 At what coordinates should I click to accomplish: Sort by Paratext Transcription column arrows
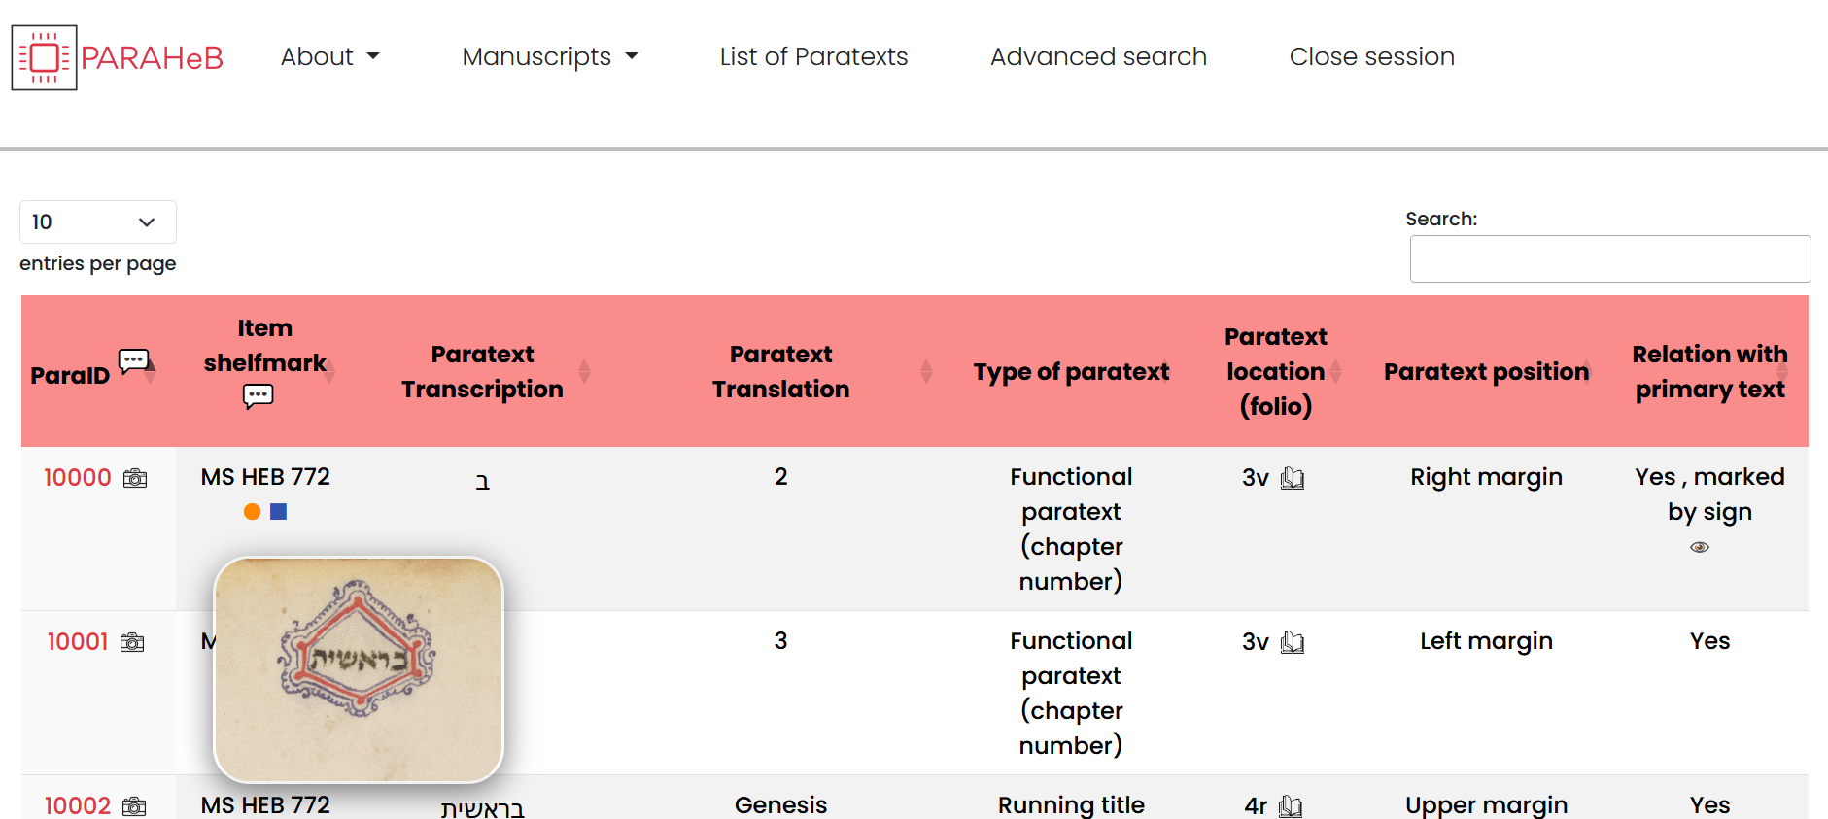(x=584, y=371)
